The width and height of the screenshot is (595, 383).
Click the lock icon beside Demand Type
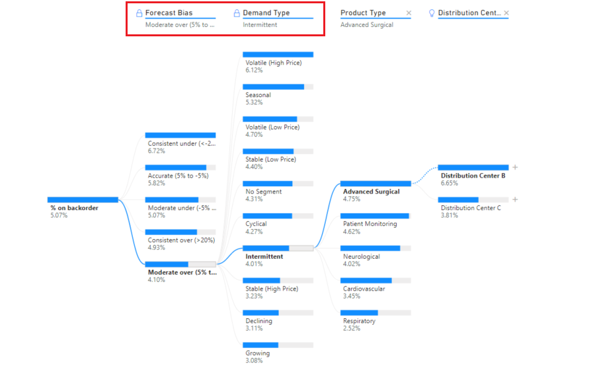(237, 13)
